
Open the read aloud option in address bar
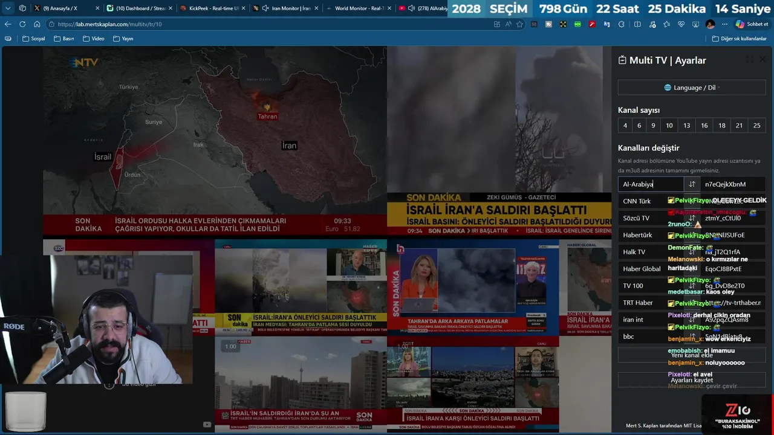pos(508,24)
